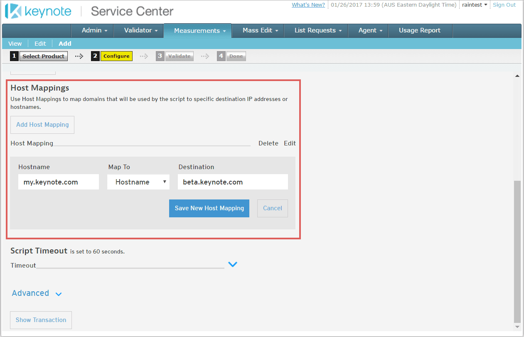Viewport: 524px width, 337px height.
Task: Click the Destination input field
Action: point(233,182)
